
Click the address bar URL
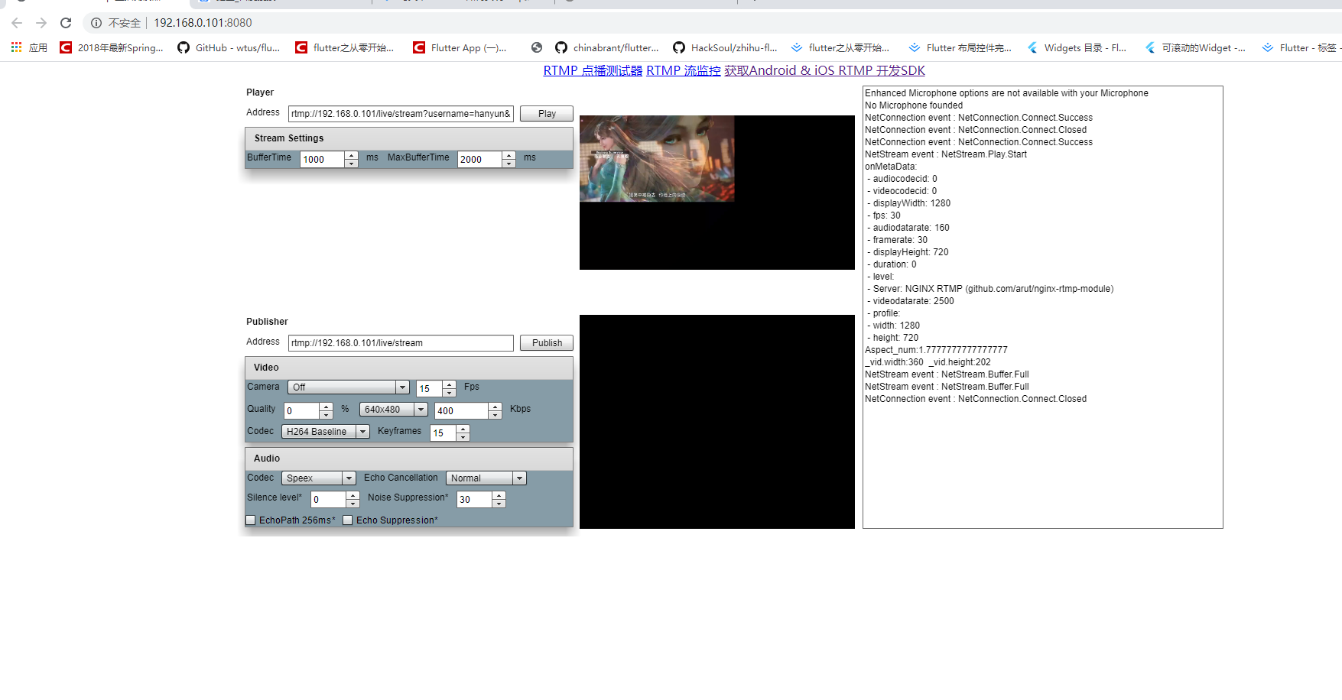[203, 23]
